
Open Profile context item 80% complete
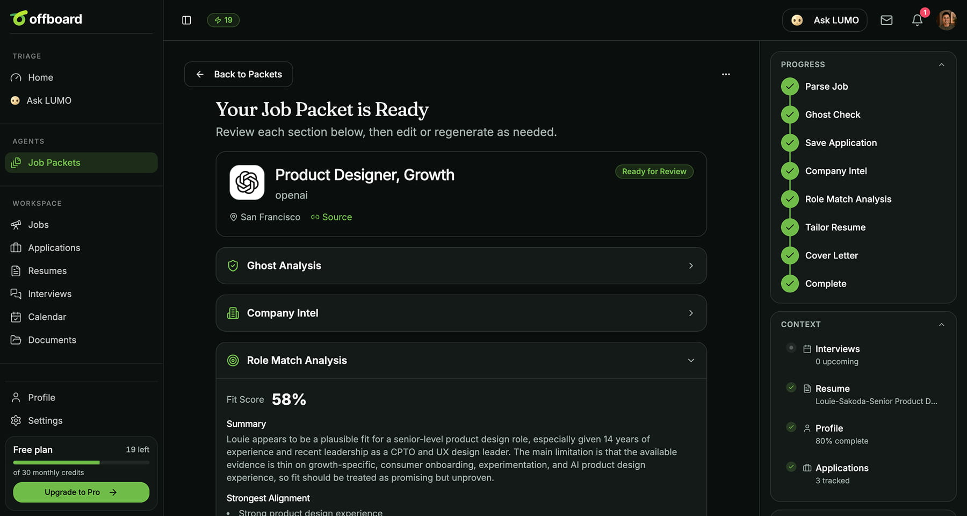863,434
